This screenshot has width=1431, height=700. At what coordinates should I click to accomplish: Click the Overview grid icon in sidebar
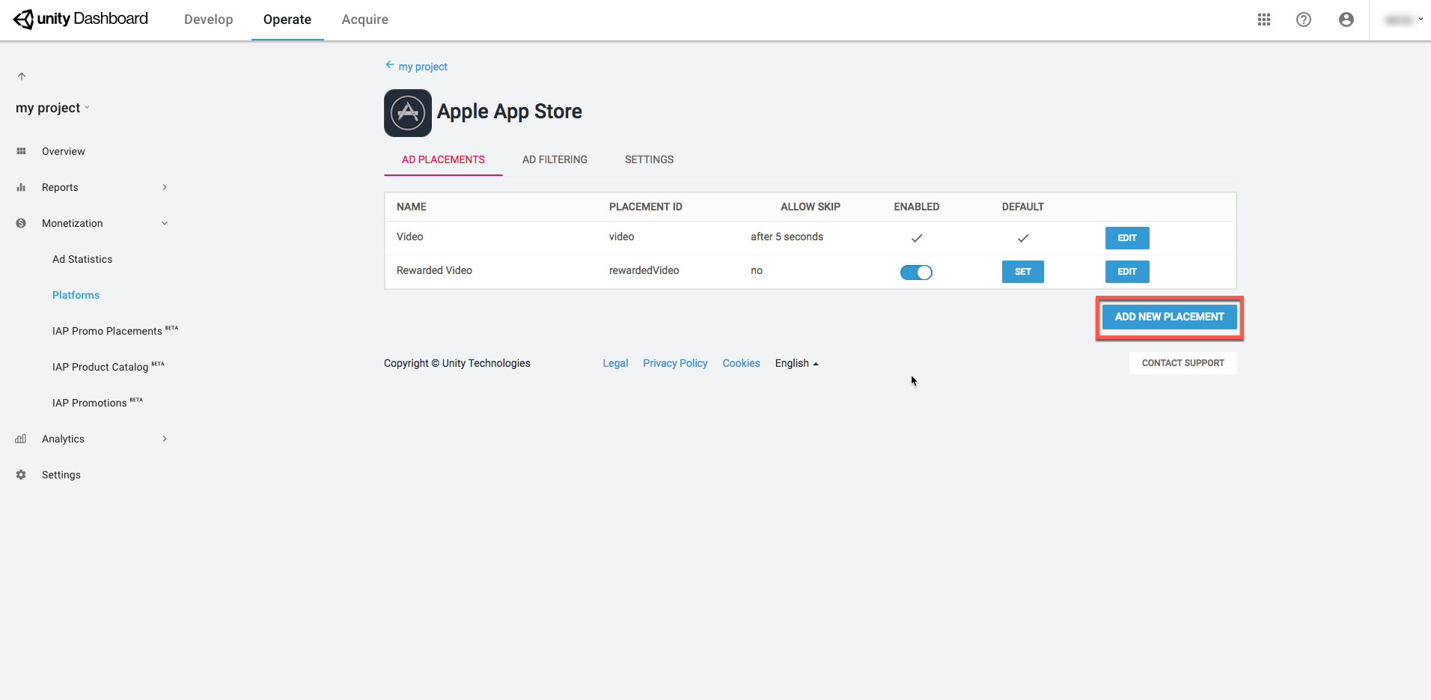click(x=21, y=151)
